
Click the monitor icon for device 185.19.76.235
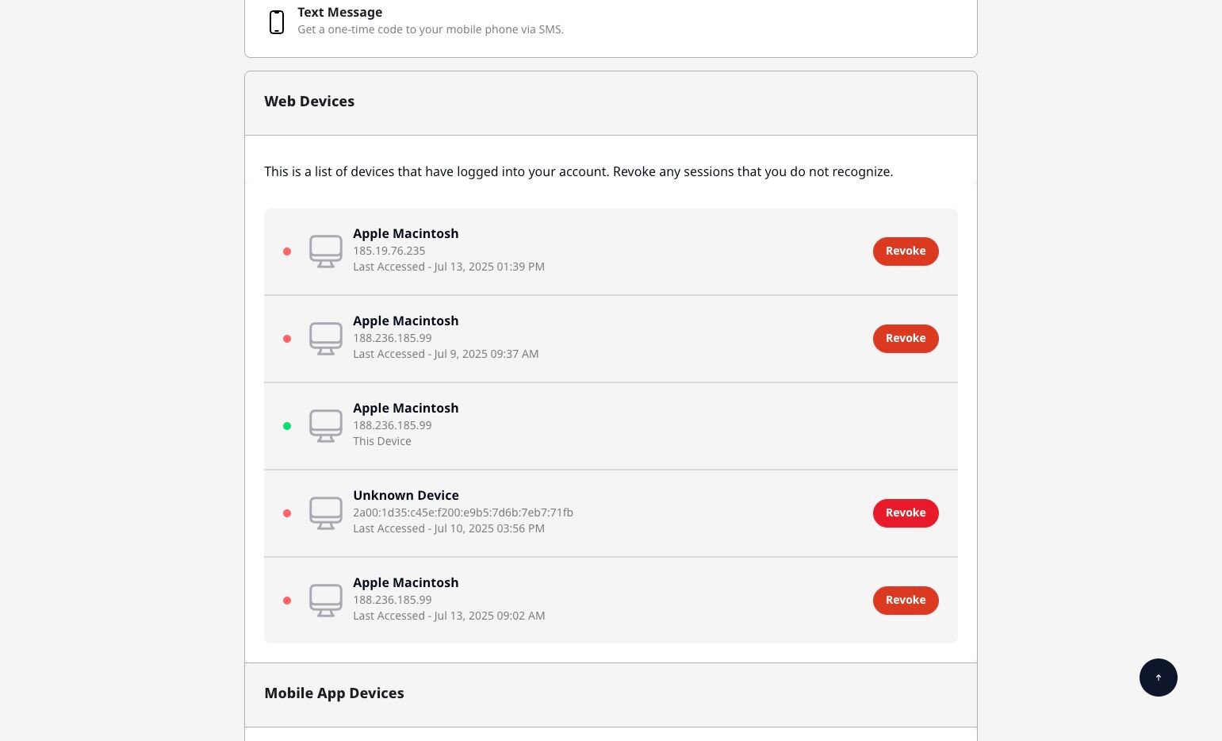(x=325, y=251)
